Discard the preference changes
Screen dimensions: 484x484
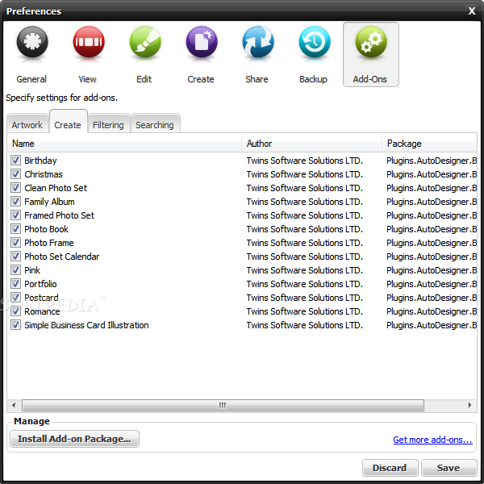(x=390, y=468)
